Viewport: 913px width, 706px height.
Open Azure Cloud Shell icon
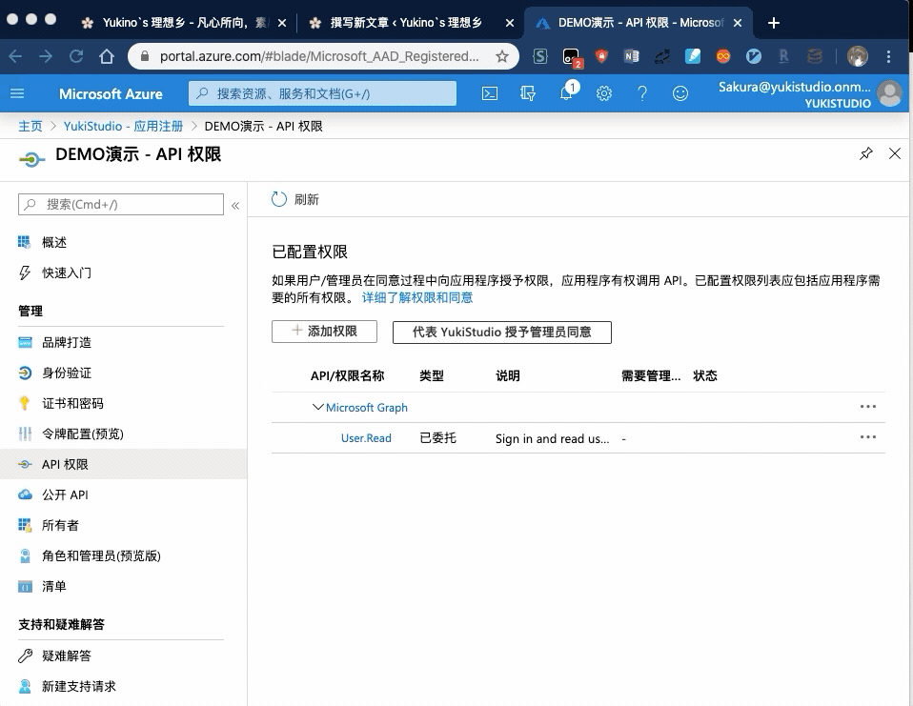pos(490,93)
